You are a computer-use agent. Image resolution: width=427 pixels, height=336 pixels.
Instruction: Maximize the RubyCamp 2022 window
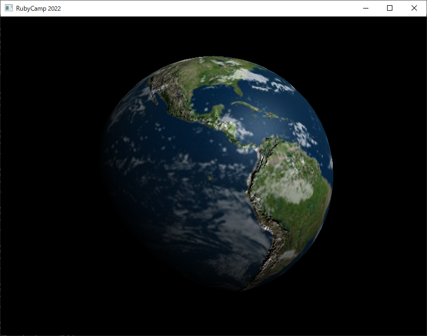[390, 8]
